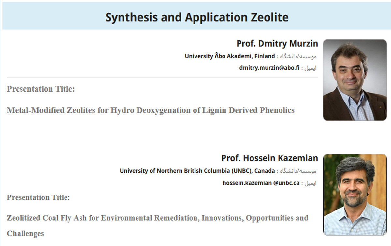Click the first Presentation Title label

click(x=41, y=89)
